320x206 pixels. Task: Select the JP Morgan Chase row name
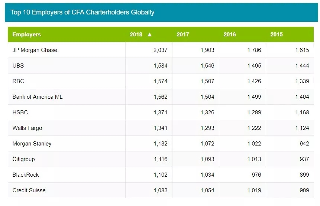click(x=35, y=50)
